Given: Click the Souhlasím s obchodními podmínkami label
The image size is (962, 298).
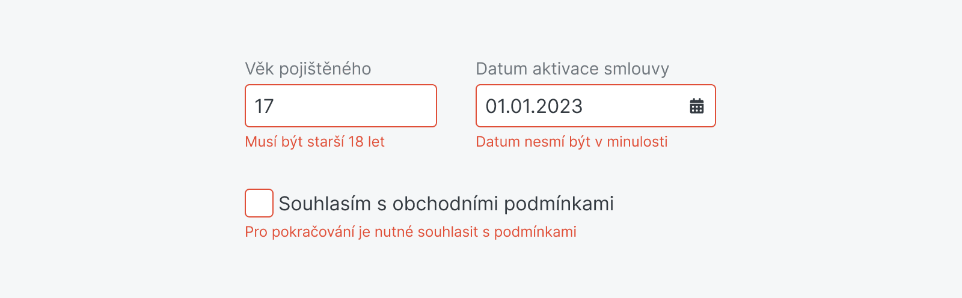Looking at the screenshot, I should click(446, 204).
